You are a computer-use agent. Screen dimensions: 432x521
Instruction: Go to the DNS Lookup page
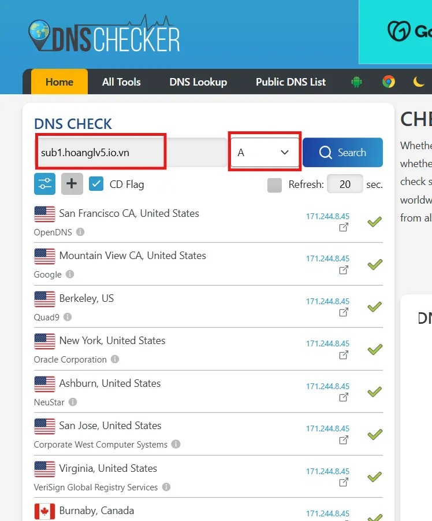[198, 82]
